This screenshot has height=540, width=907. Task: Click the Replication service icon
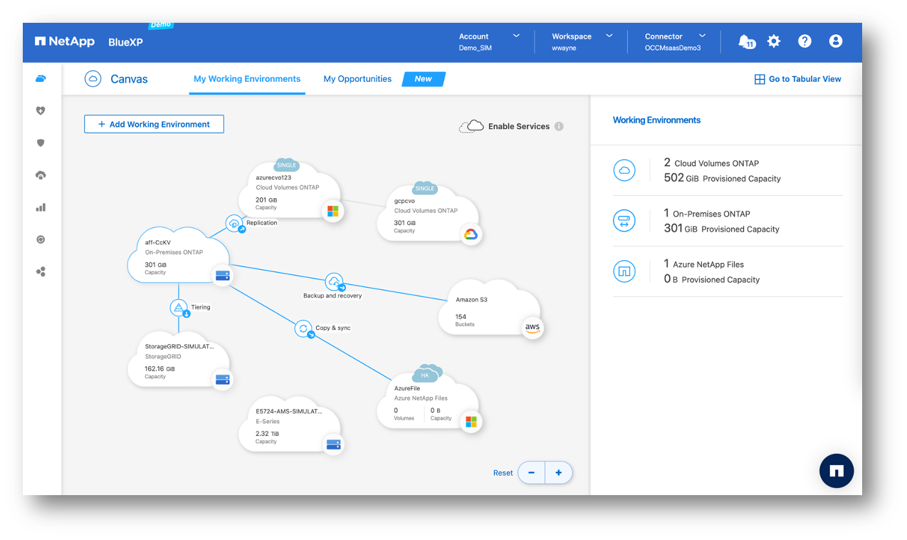[x=234, y=224]
